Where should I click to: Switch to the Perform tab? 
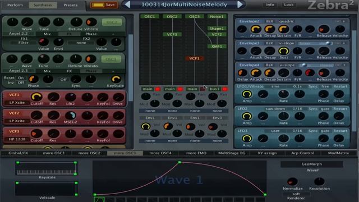coord(15,5)
